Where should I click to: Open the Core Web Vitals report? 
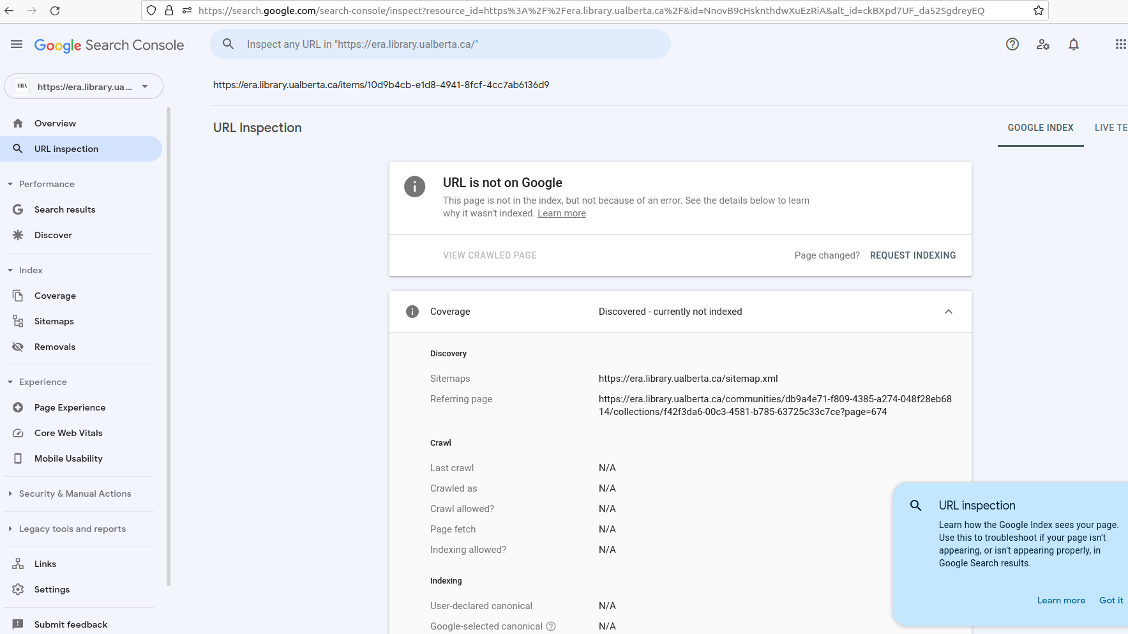point(68,433)
